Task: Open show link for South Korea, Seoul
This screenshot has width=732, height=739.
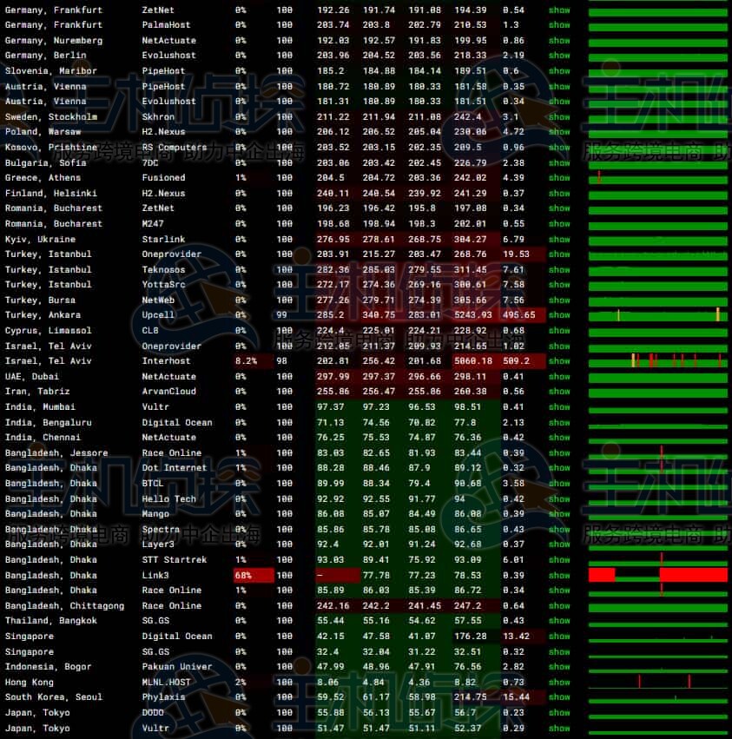Action: [x=559, y=697]
